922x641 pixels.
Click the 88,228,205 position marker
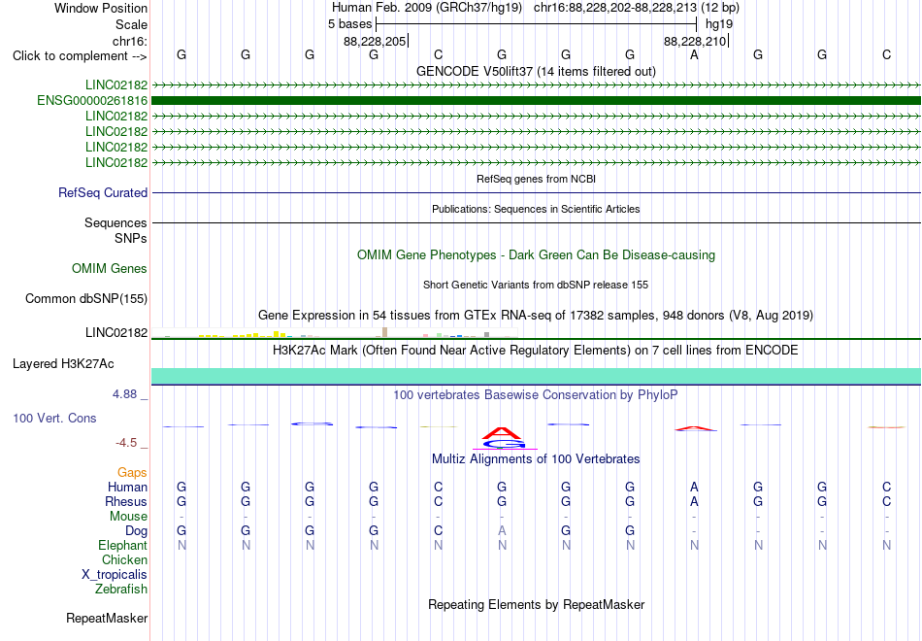[376, 42]
